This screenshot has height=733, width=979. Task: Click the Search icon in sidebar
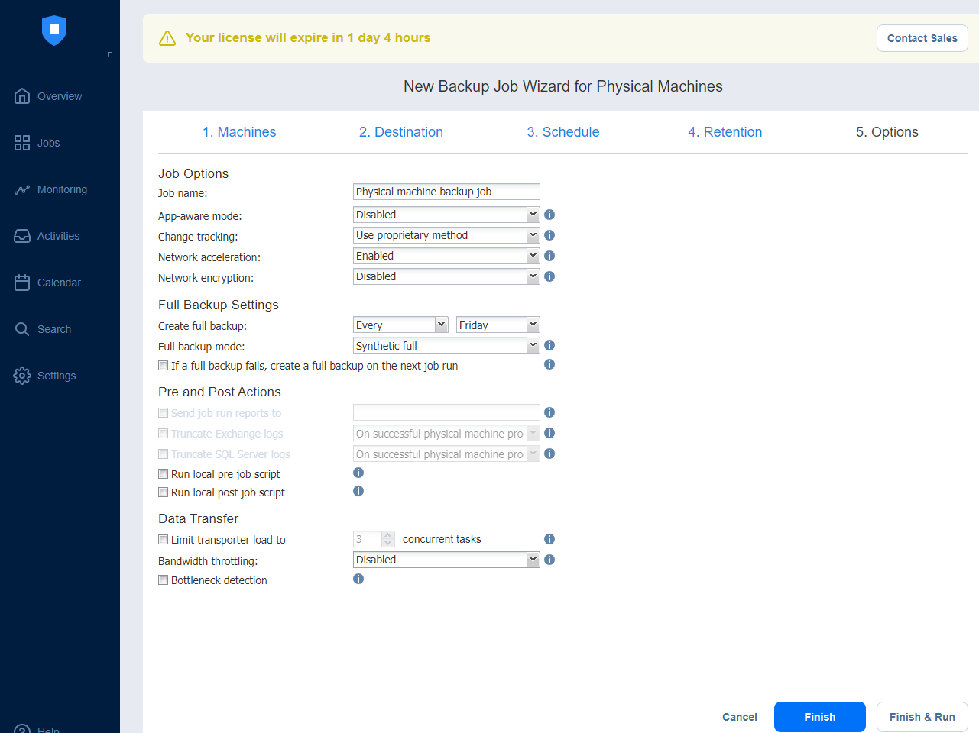coord(53,329)
